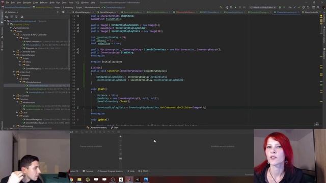Viewport: 326px width, 183px height.
Task: Open the Navigate menu
Action: tap(27, 3)
